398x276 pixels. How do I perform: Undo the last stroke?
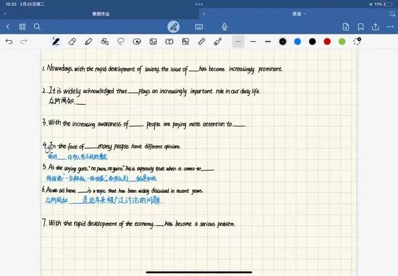click(x=9, y=42)
